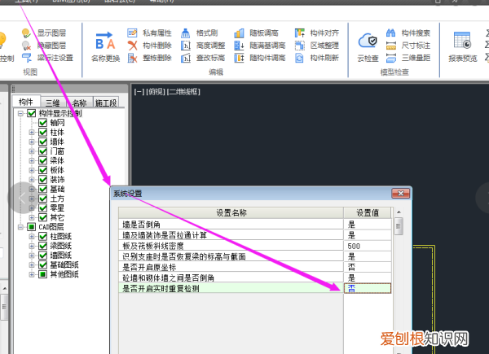
Task: Activate the 格式刷 brush tool
Action: 200,33
